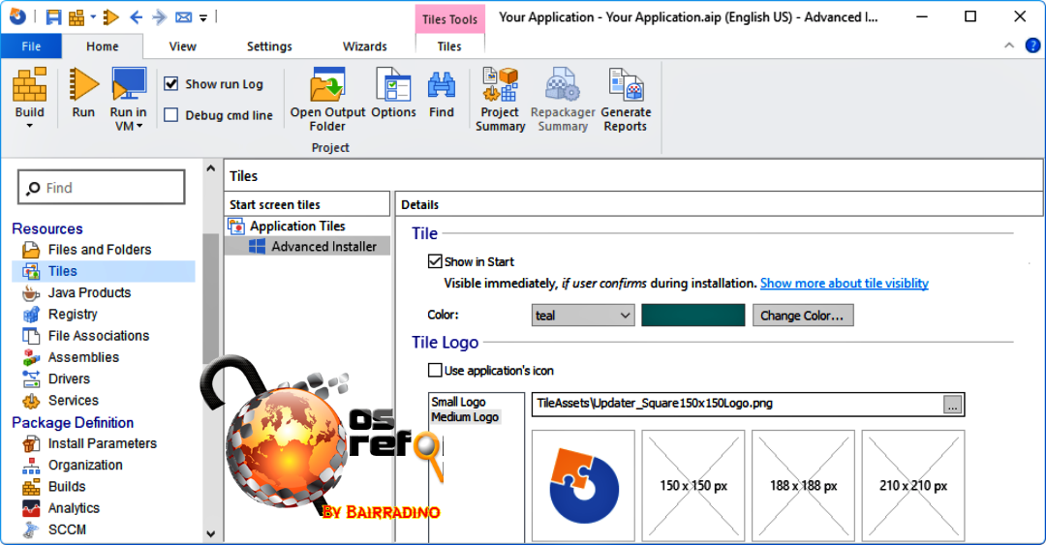Viewport: 1046px width, 545px height.
Task: Click quick access Run icon in title bar
Action: 111,17
